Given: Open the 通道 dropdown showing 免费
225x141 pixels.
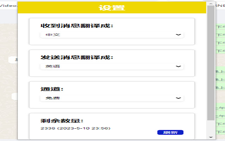Looking at the screenshot, I should tap(112, 98).
